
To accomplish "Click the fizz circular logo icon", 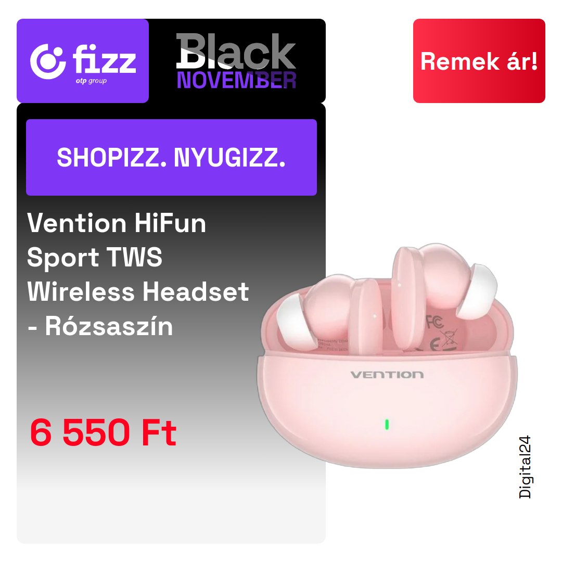I will pos(48,61).
